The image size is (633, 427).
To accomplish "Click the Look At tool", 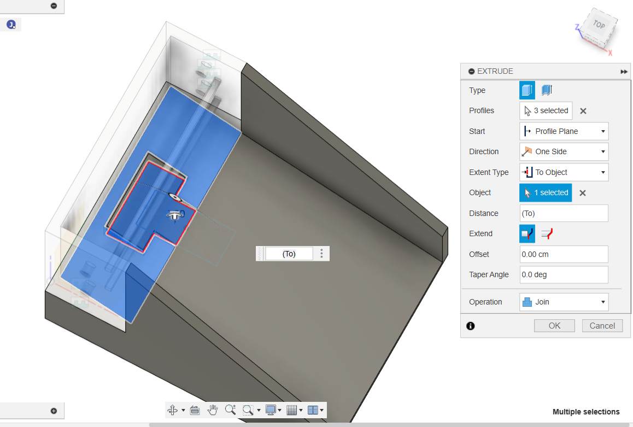I will coord(195,410).
